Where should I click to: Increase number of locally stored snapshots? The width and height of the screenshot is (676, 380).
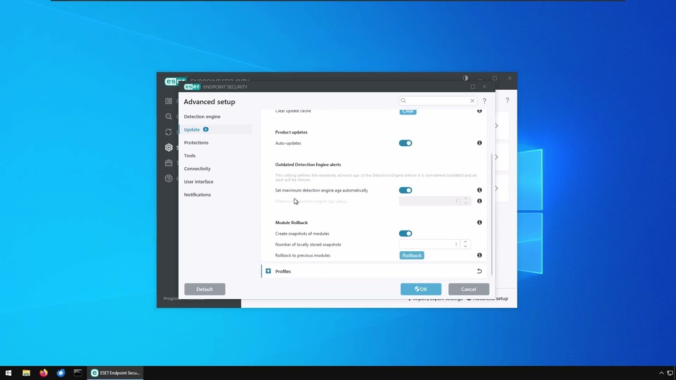coord(465,242)
